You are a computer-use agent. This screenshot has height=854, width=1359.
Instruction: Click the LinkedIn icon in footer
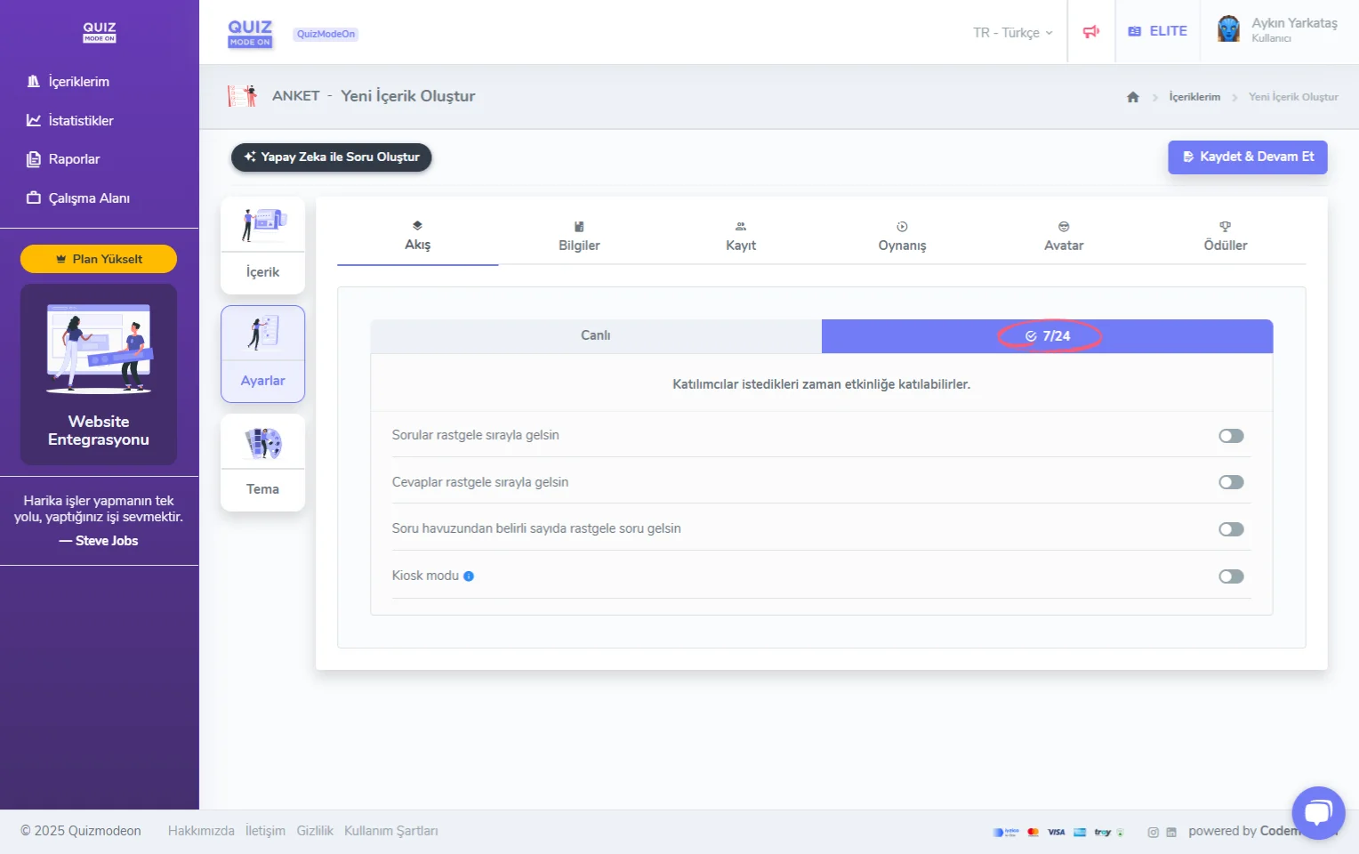coord(1171,833)
